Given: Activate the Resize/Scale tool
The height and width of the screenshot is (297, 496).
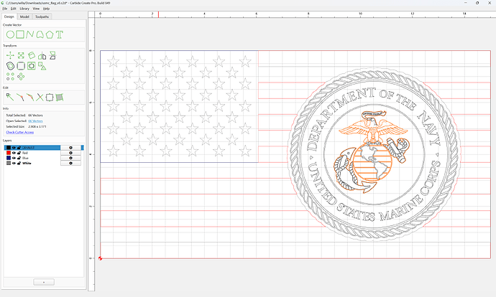Looking at the screenshot, I should (x=21, y=56).
